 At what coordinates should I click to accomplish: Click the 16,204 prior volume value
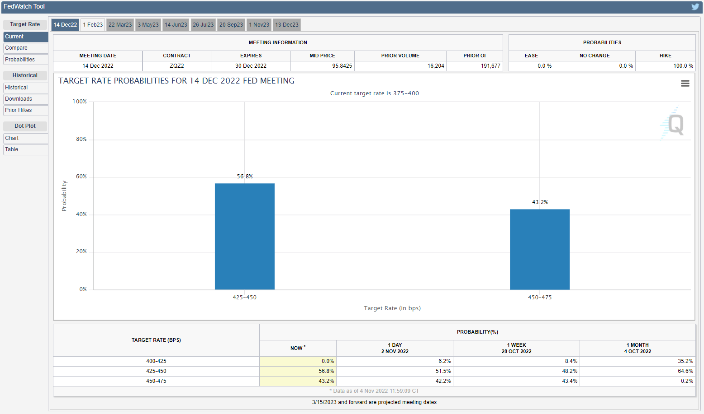[436, 66]
